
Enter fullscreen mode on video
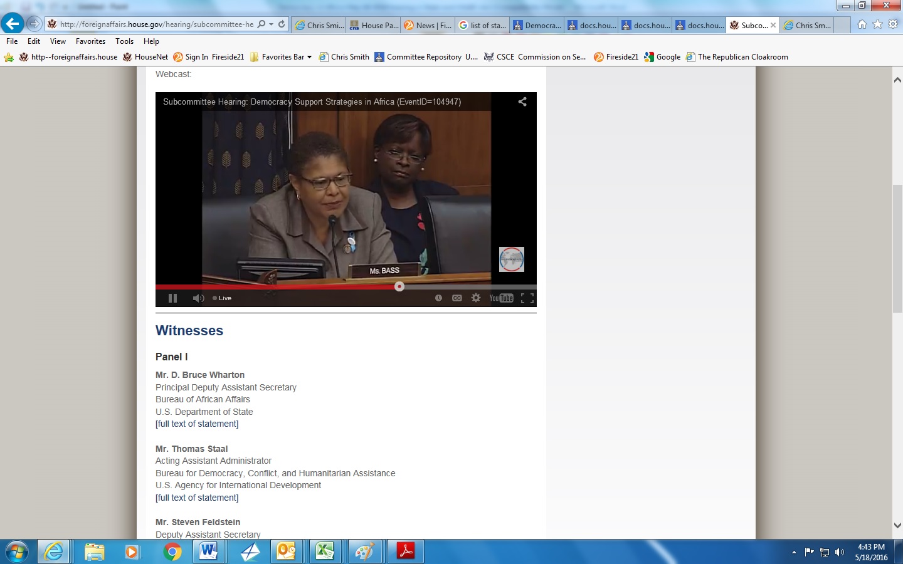(527, 298)
